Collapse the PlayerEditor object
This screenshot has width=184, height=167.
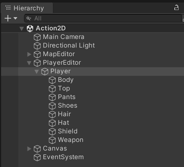[29, 63]
